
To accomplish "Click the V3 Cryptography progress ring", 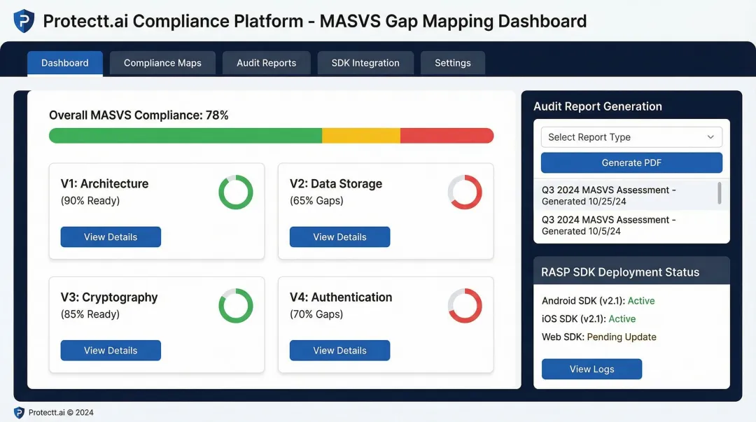I will click(236, 306).
